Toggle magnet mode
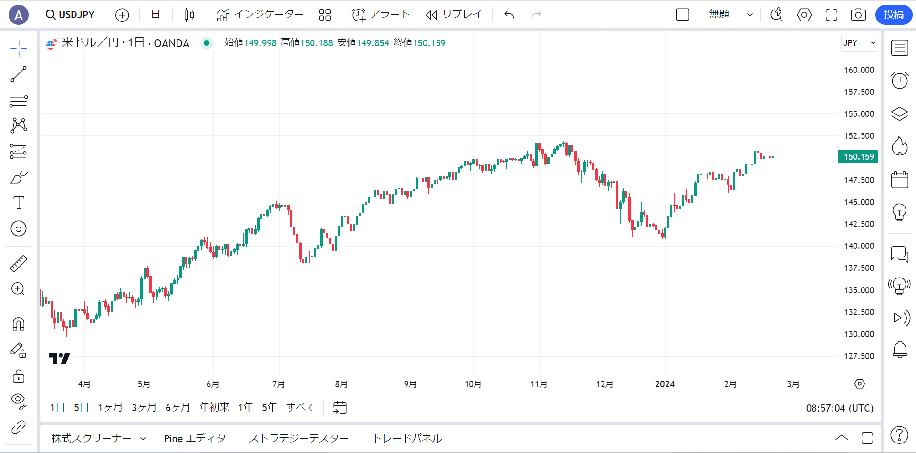The height and width of the screenshot is (453, 916). pos(19,324)
